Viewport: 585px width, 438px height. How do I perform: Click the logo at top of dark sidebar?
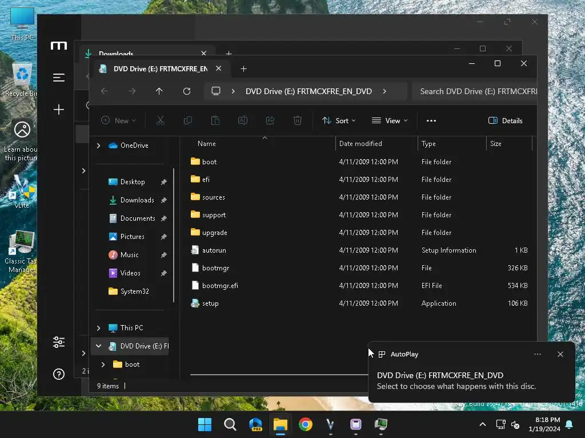coord(59,46)
